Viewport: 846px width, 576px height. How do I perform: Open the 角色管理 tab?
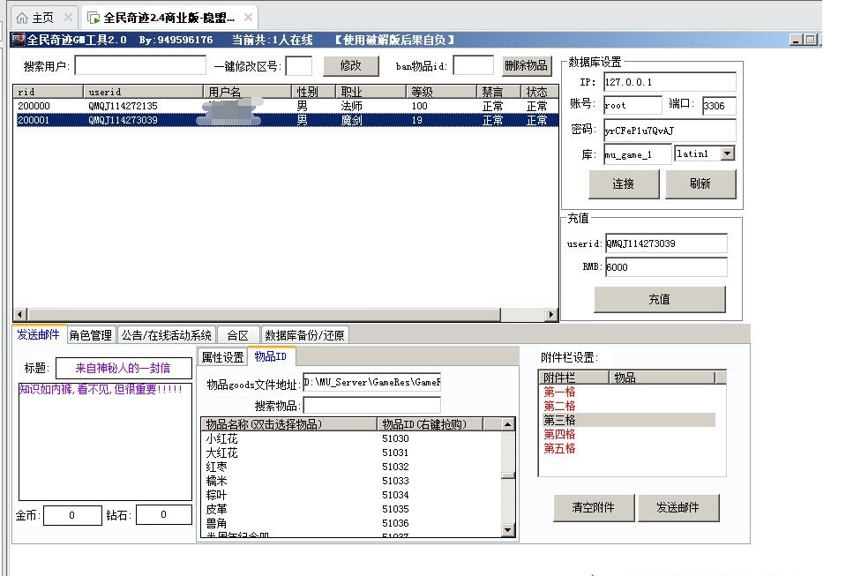click(91, 335)
